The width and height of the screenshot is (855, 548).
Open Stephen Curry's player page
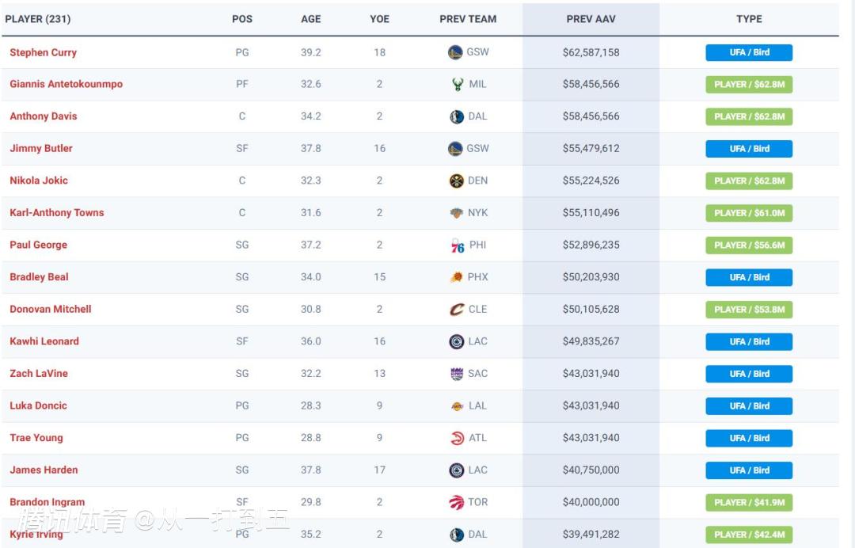click(43, 52)
